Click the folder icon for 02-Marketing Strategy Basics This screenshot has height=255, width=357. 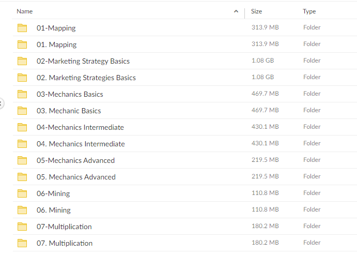click(22, 61)
